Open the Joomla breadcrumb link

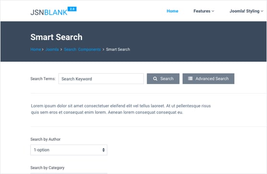[52, 50]
